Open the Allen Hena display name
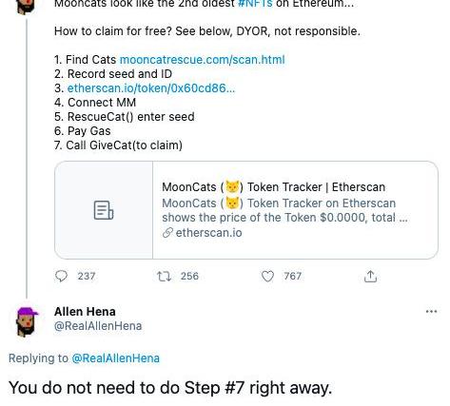Screen dimensions: 450x406 click(x=85, y=312)
